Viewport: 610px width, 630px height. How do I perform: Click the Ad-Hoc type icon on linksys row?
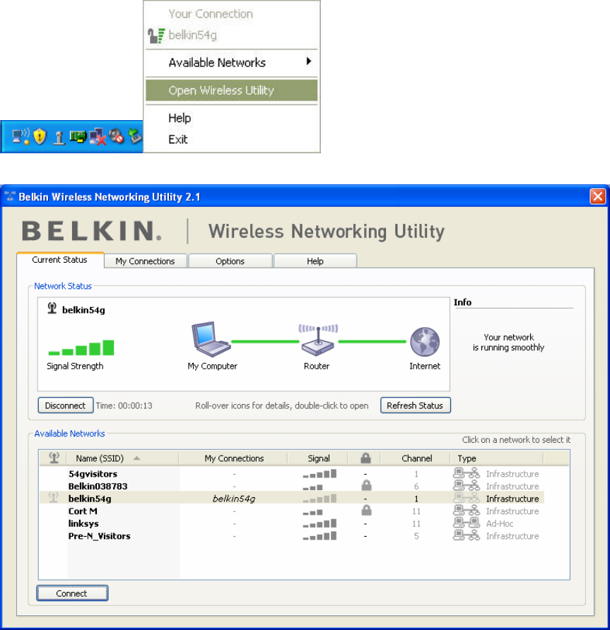(x=467, y=523)
